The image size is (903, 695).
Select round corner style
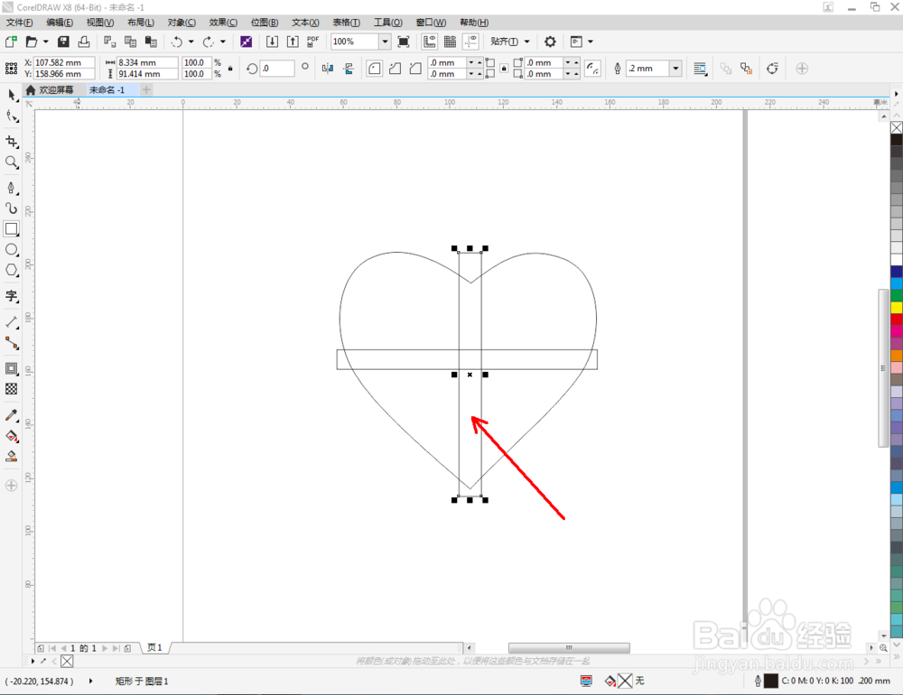[x=375, y=69]
